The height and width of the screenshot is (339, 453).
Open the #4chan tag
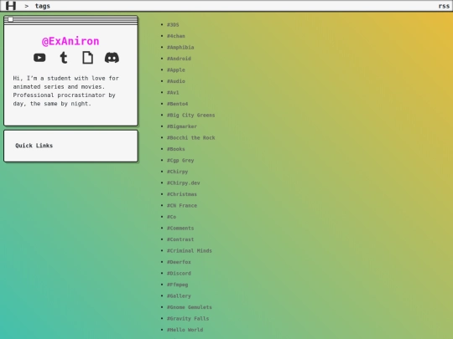coord(176,36)
